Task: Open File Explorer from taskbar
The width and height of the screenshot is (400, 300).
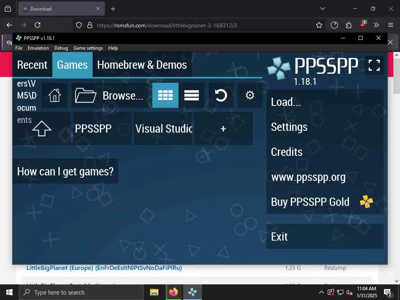Action: coord(154,292)
